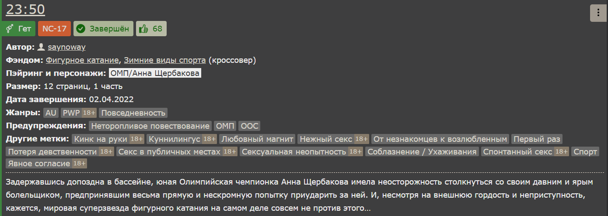Screen dimensions: 608x216
Task: Open the Фигурное катание fandom link
Action: coord(82,60)
